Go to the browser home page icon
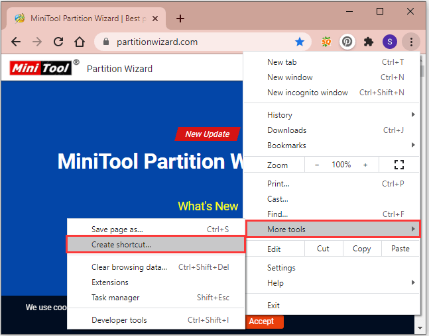Image resolution: width=429 pixels, height=336 pixels. tap(80, 42)
